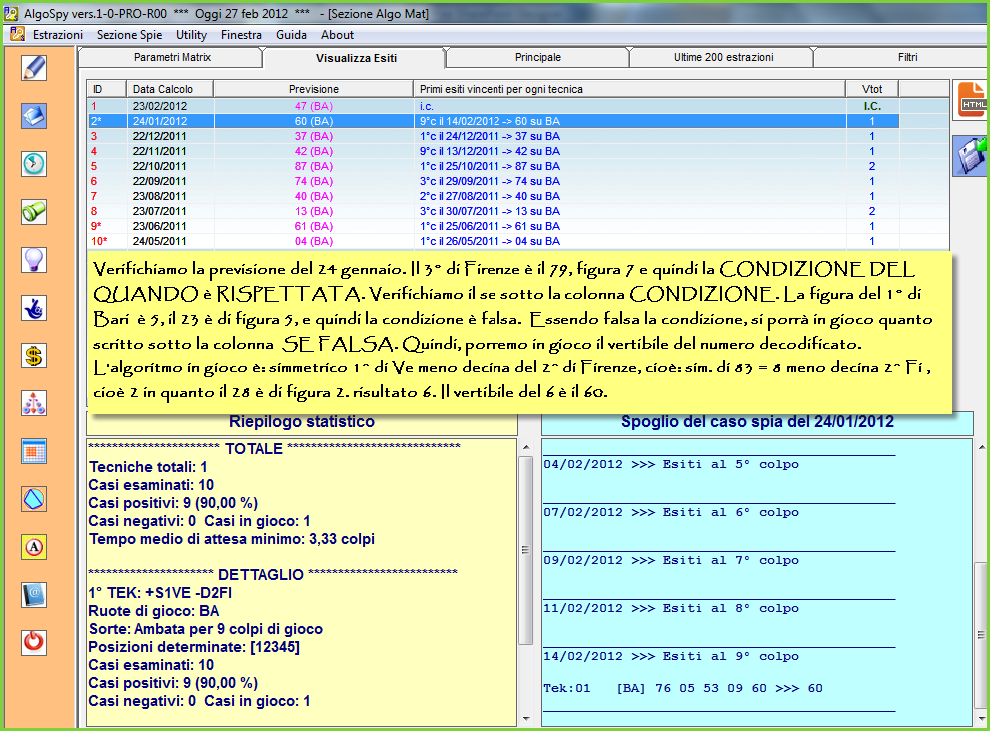The image size is (990, 731).
Task: Click the Vtot column header
Action: pos(872,89)
